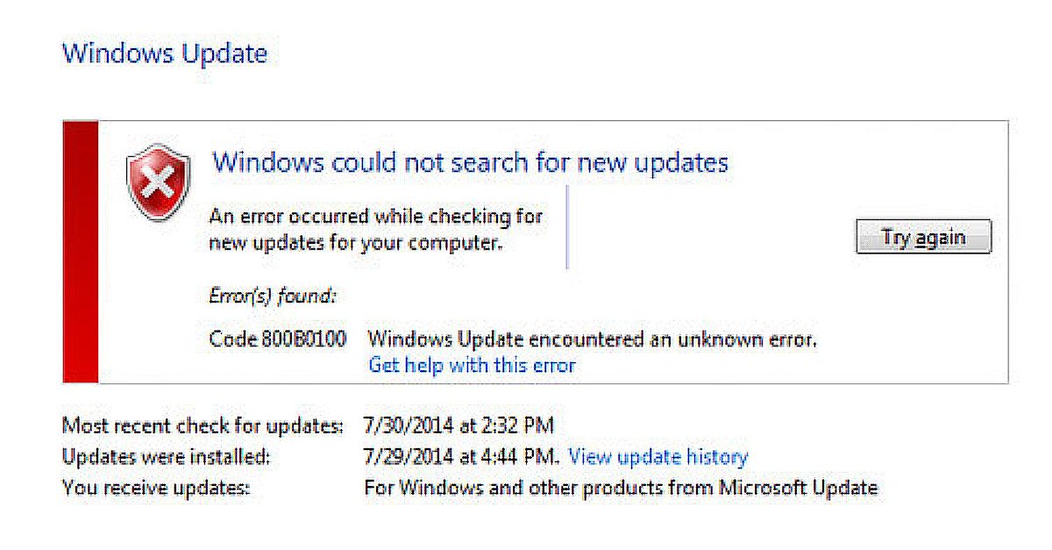
Task: Open View update history link
Action: coord(658,457)
